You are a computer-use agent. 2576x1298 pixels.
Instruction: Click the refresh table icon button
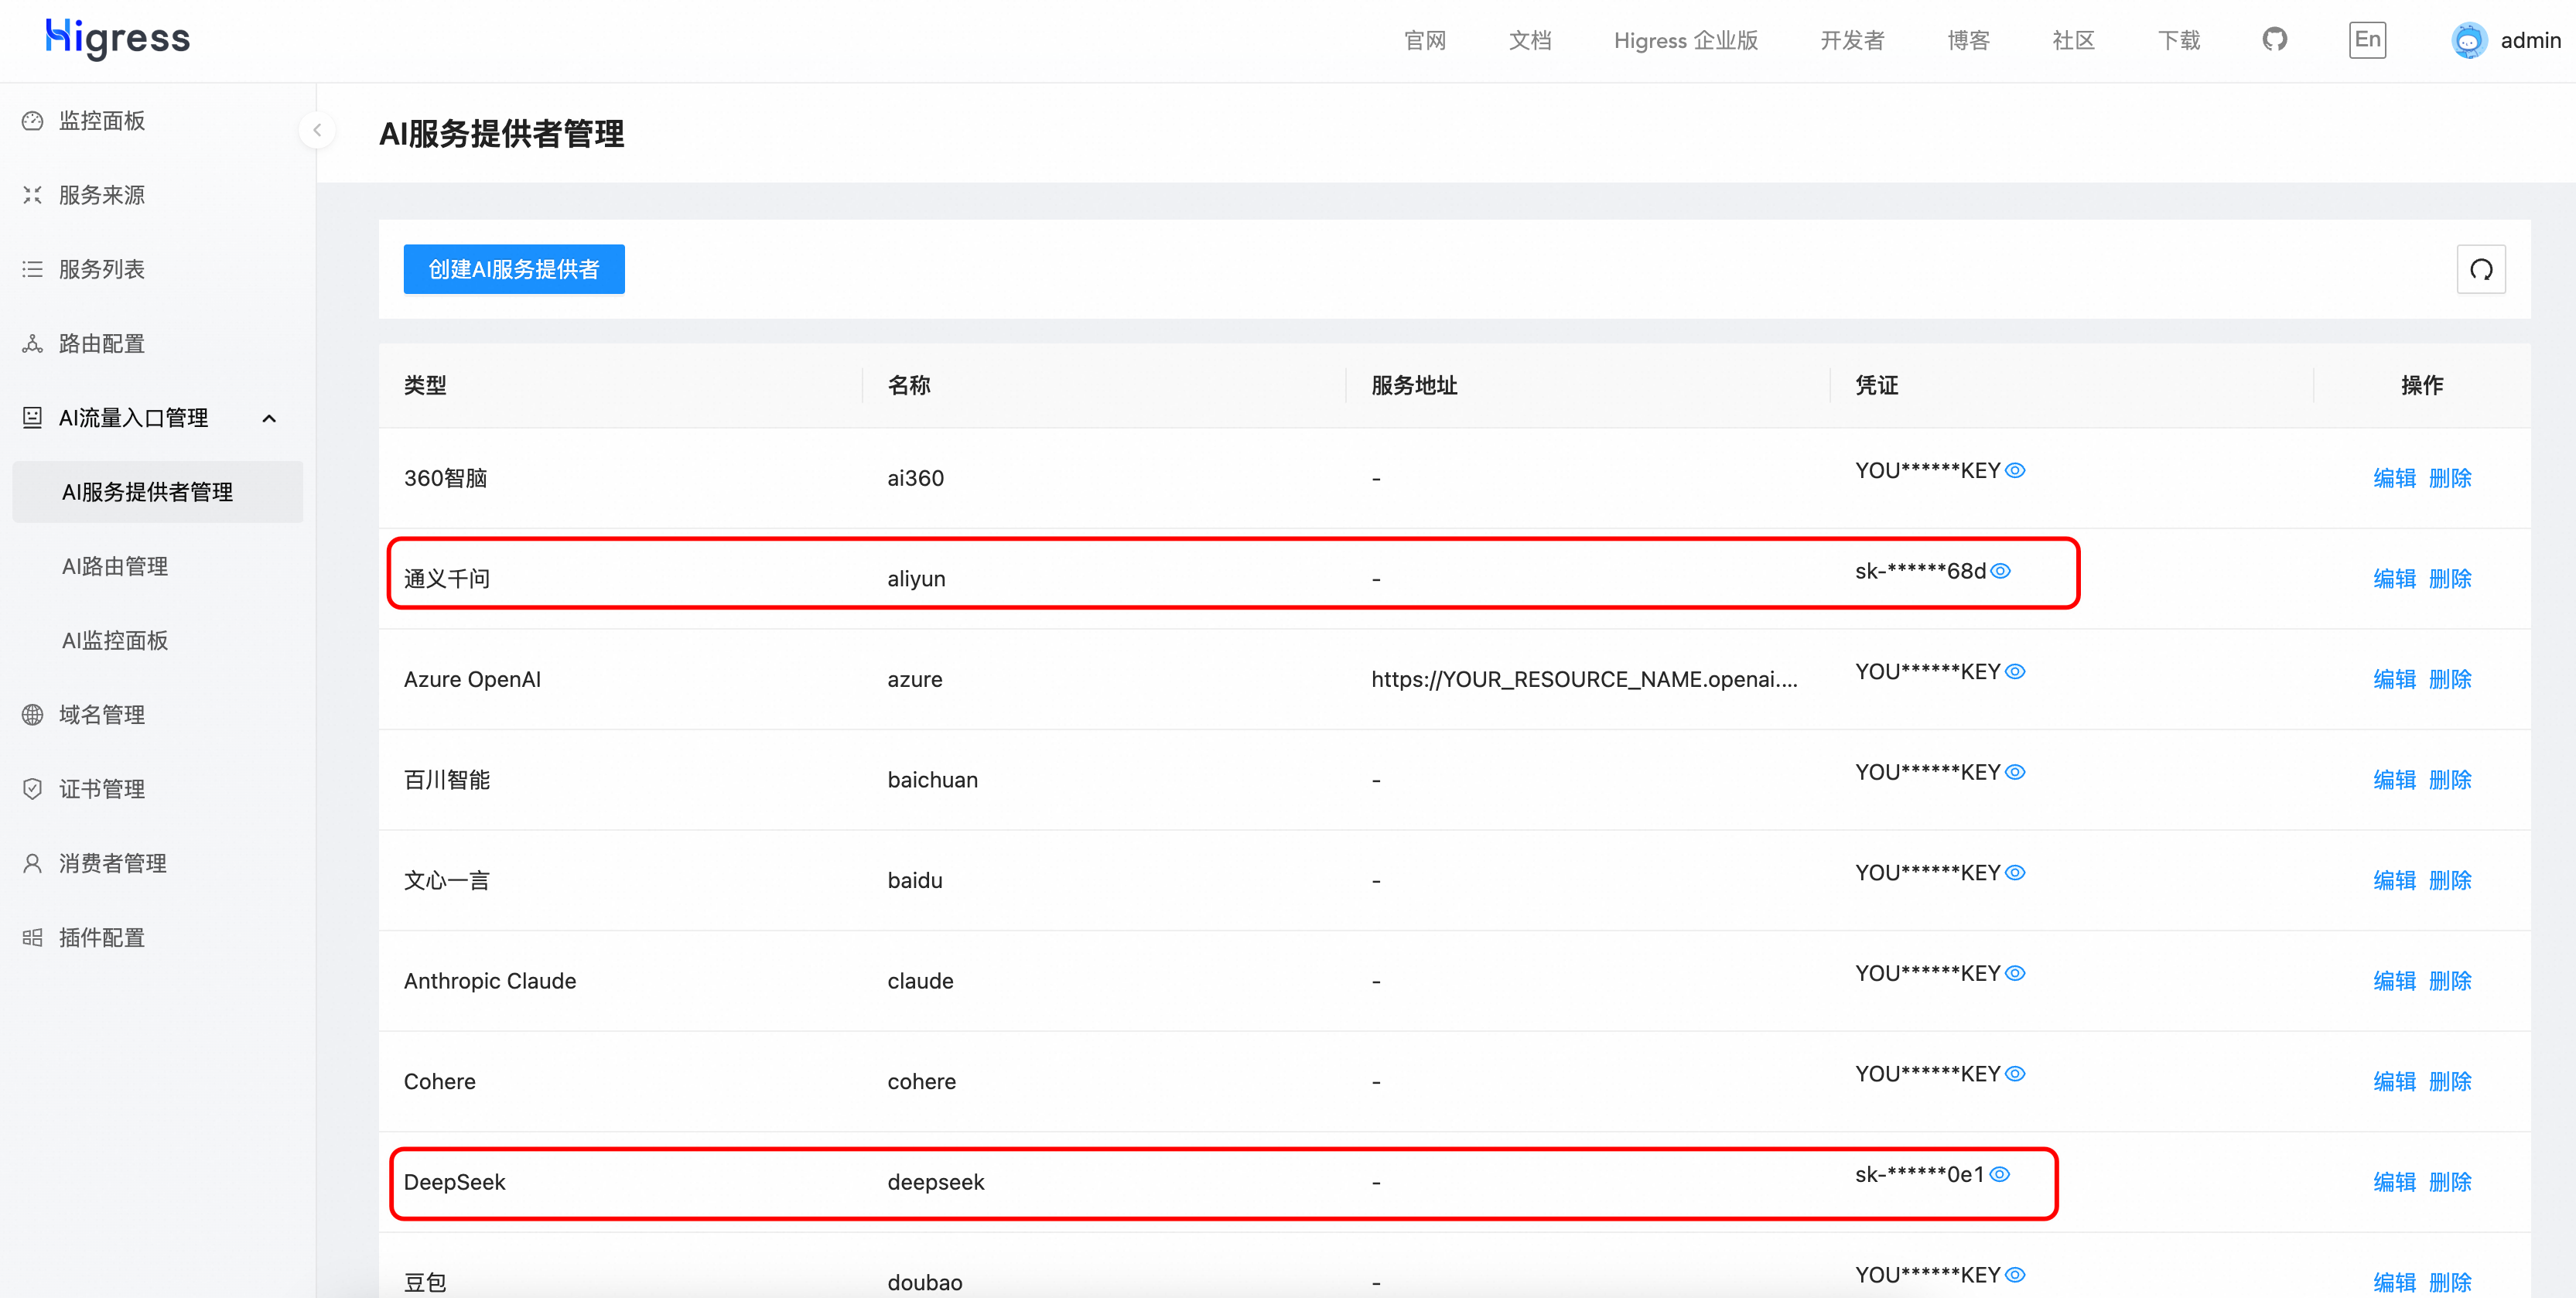click(2480, 269)
